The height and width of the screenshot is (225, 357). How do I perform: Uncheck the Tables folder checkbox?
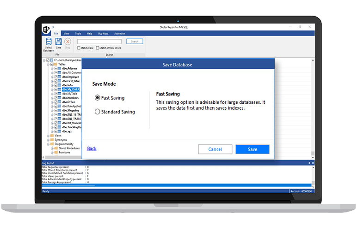coord(52,64)
